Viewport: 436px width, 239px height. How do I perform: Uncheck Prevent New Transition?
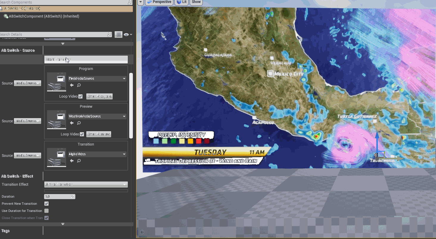coord(46,204)
